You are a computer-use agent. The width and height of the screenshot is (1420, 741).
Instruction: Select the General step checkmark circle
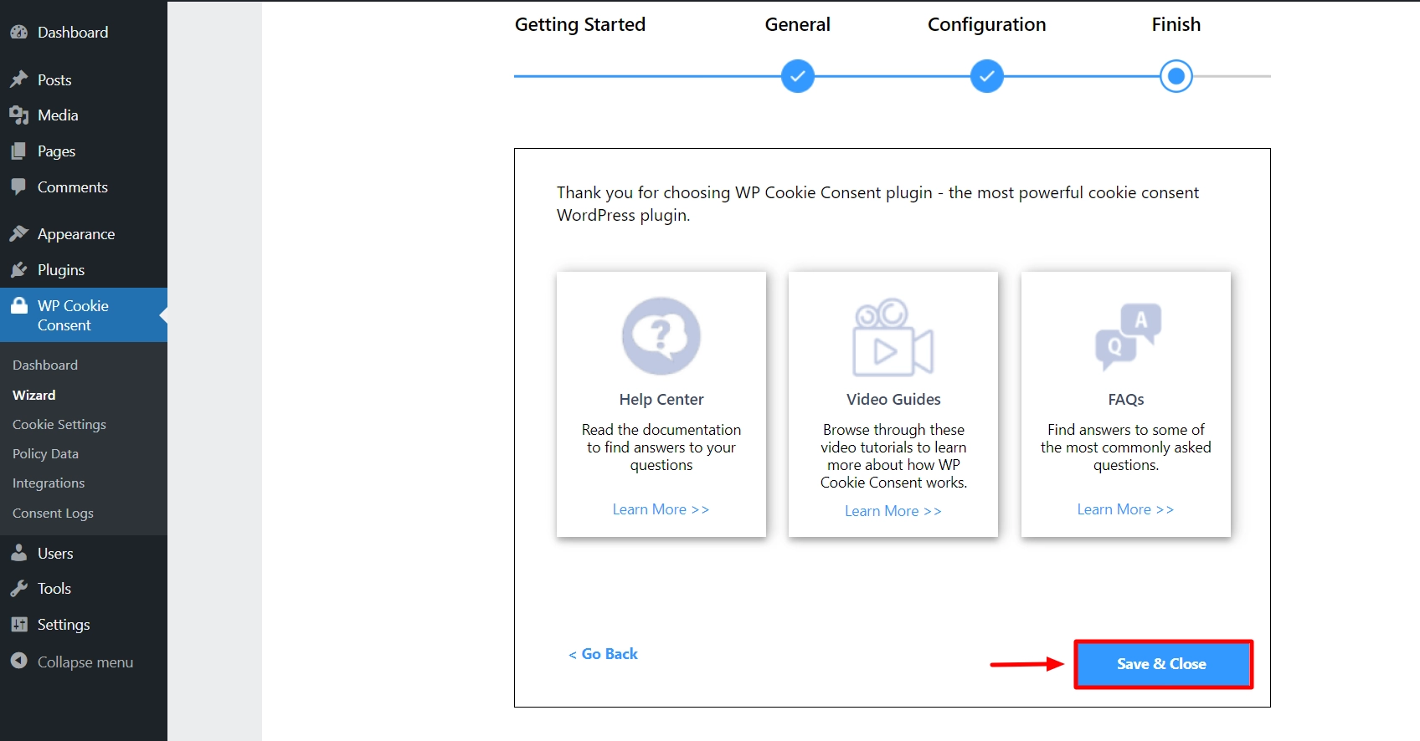click(x=797, y=76)
